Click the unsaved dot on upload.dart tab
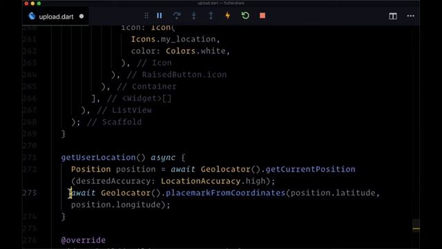 tap(81, 17)
